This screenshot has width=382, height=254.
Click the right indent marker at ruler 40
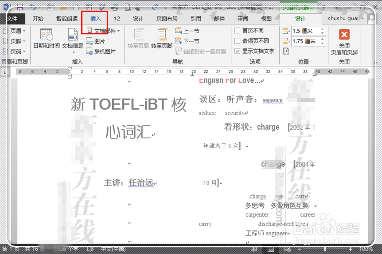(315, 74)
